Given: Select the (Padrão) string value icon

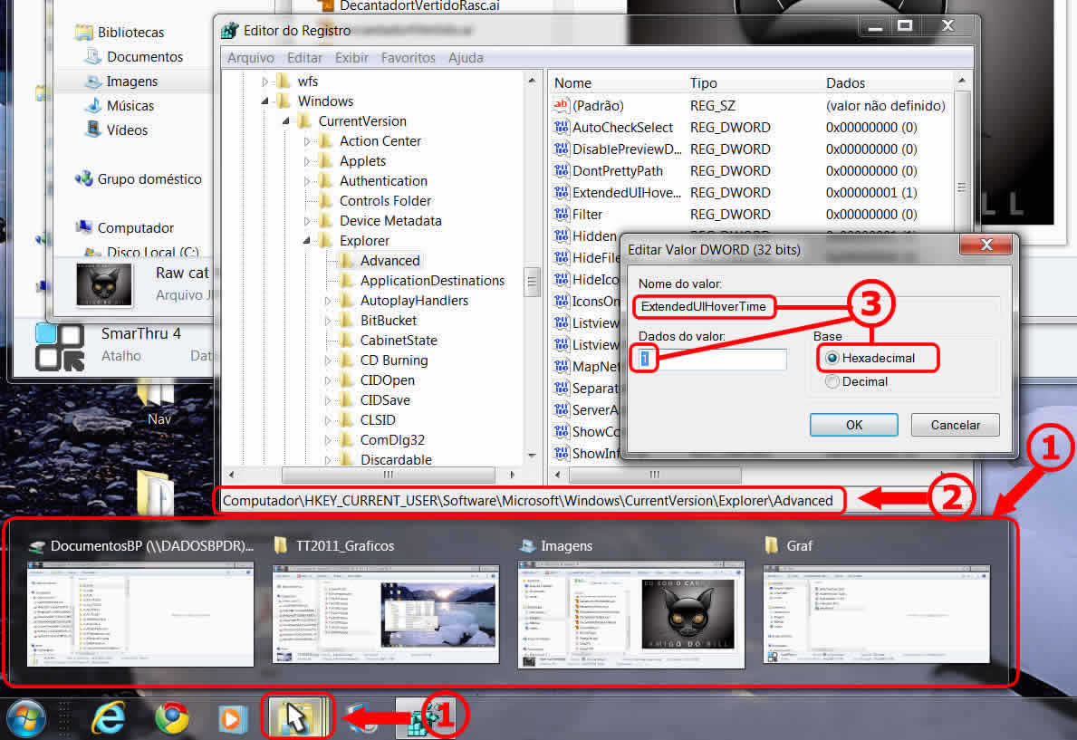Looking at the screenshot, I should tap(562, 105).
